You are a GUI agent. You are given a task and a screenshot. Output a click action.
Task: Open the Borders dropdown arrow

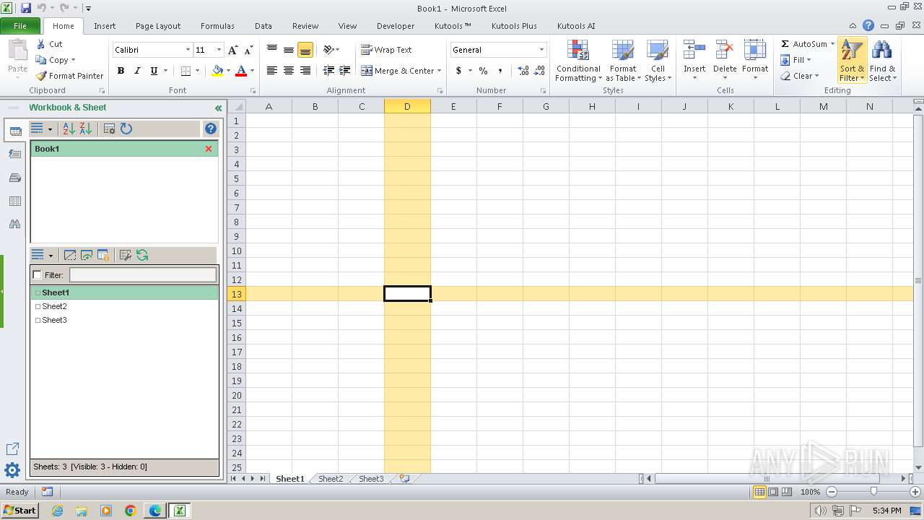tap(197, 71)
